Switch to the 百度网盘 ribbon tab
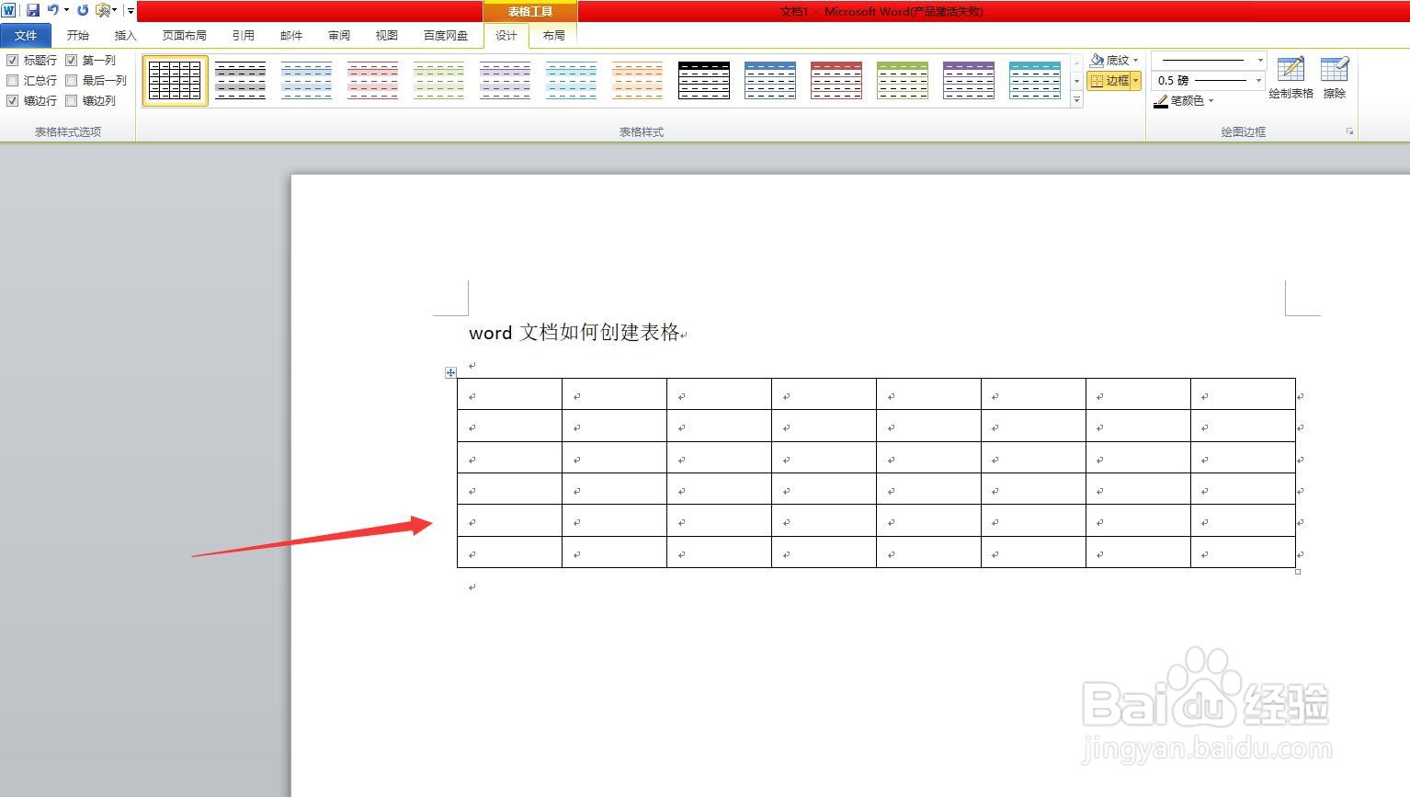Viewport: 1410px width, 797px height. 446,35
